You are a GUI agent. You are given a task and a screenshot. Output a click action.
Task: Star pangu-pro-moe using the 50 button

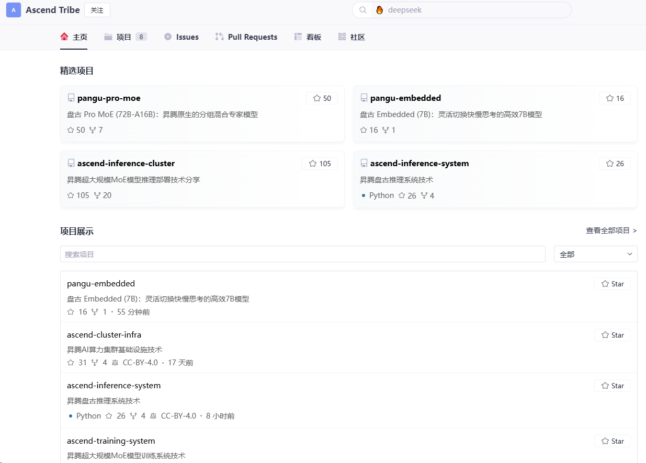click(322, 98)
